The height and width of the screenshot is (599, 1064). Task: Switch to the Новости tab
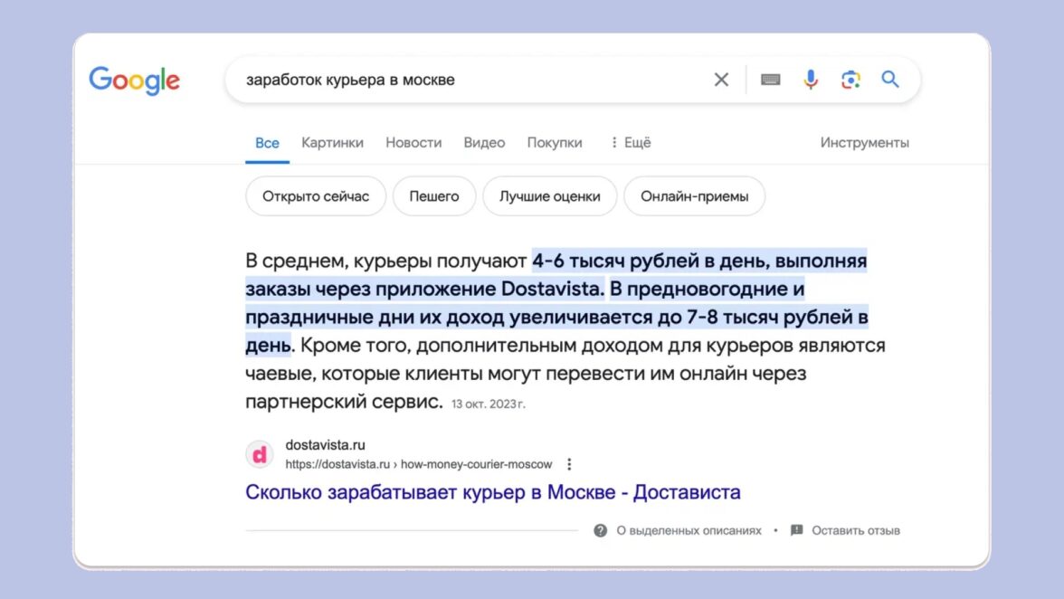pos(413,142)
